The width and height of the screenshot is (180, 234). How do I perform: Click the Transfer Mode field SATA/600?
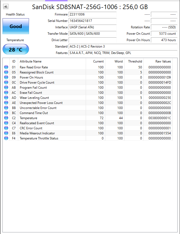pos(93,34)
